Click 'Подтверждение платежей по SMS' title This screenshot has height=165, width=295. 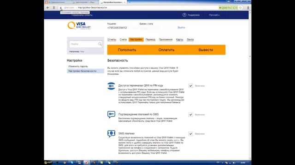(138, 114)
